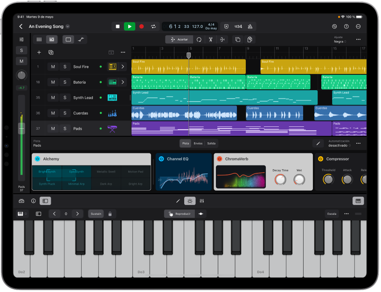Switch to the Salida tab
The height and width of the screenshot is (292, 381).
212,143
